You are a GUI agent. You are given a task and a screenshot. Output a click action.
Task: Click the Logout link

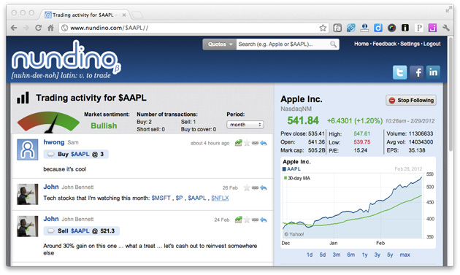tap(432, 44)
